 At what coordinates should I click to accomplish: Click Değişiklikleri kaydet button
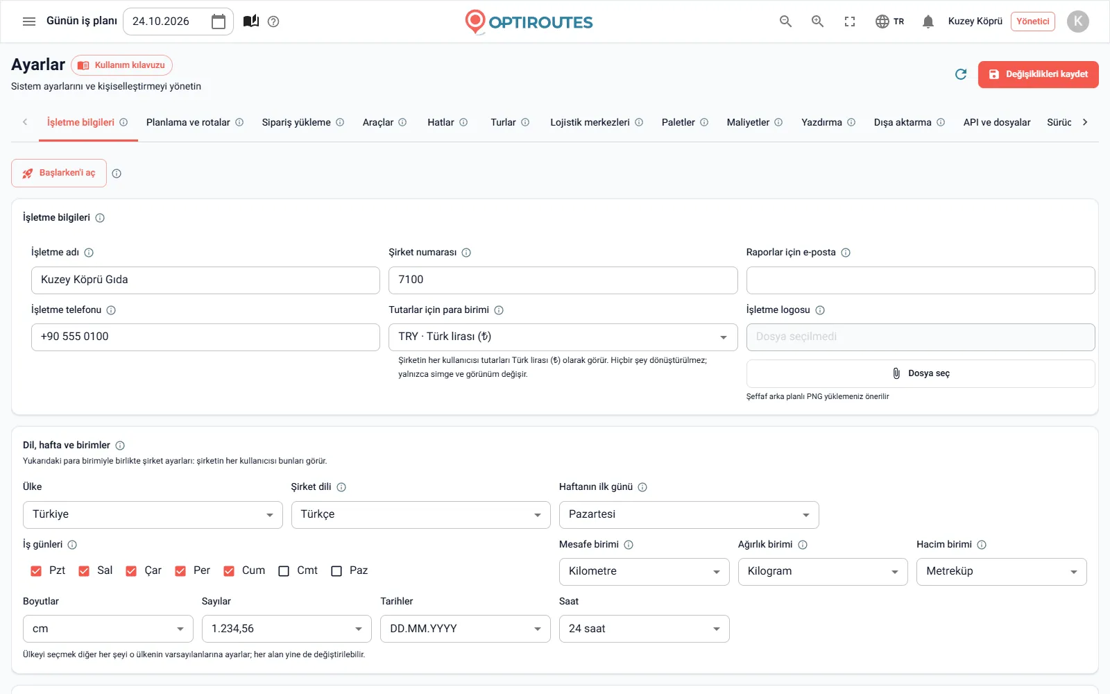click(1039, 74)
